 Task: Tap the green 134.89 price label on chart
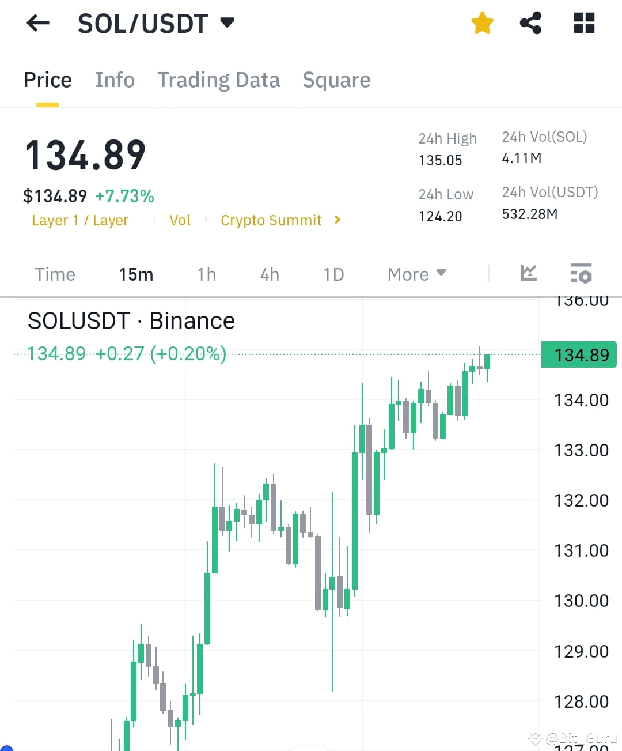point(579,354)
